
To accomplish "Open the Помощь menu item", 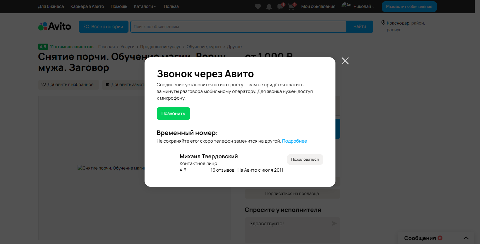I will coord(119,6).
